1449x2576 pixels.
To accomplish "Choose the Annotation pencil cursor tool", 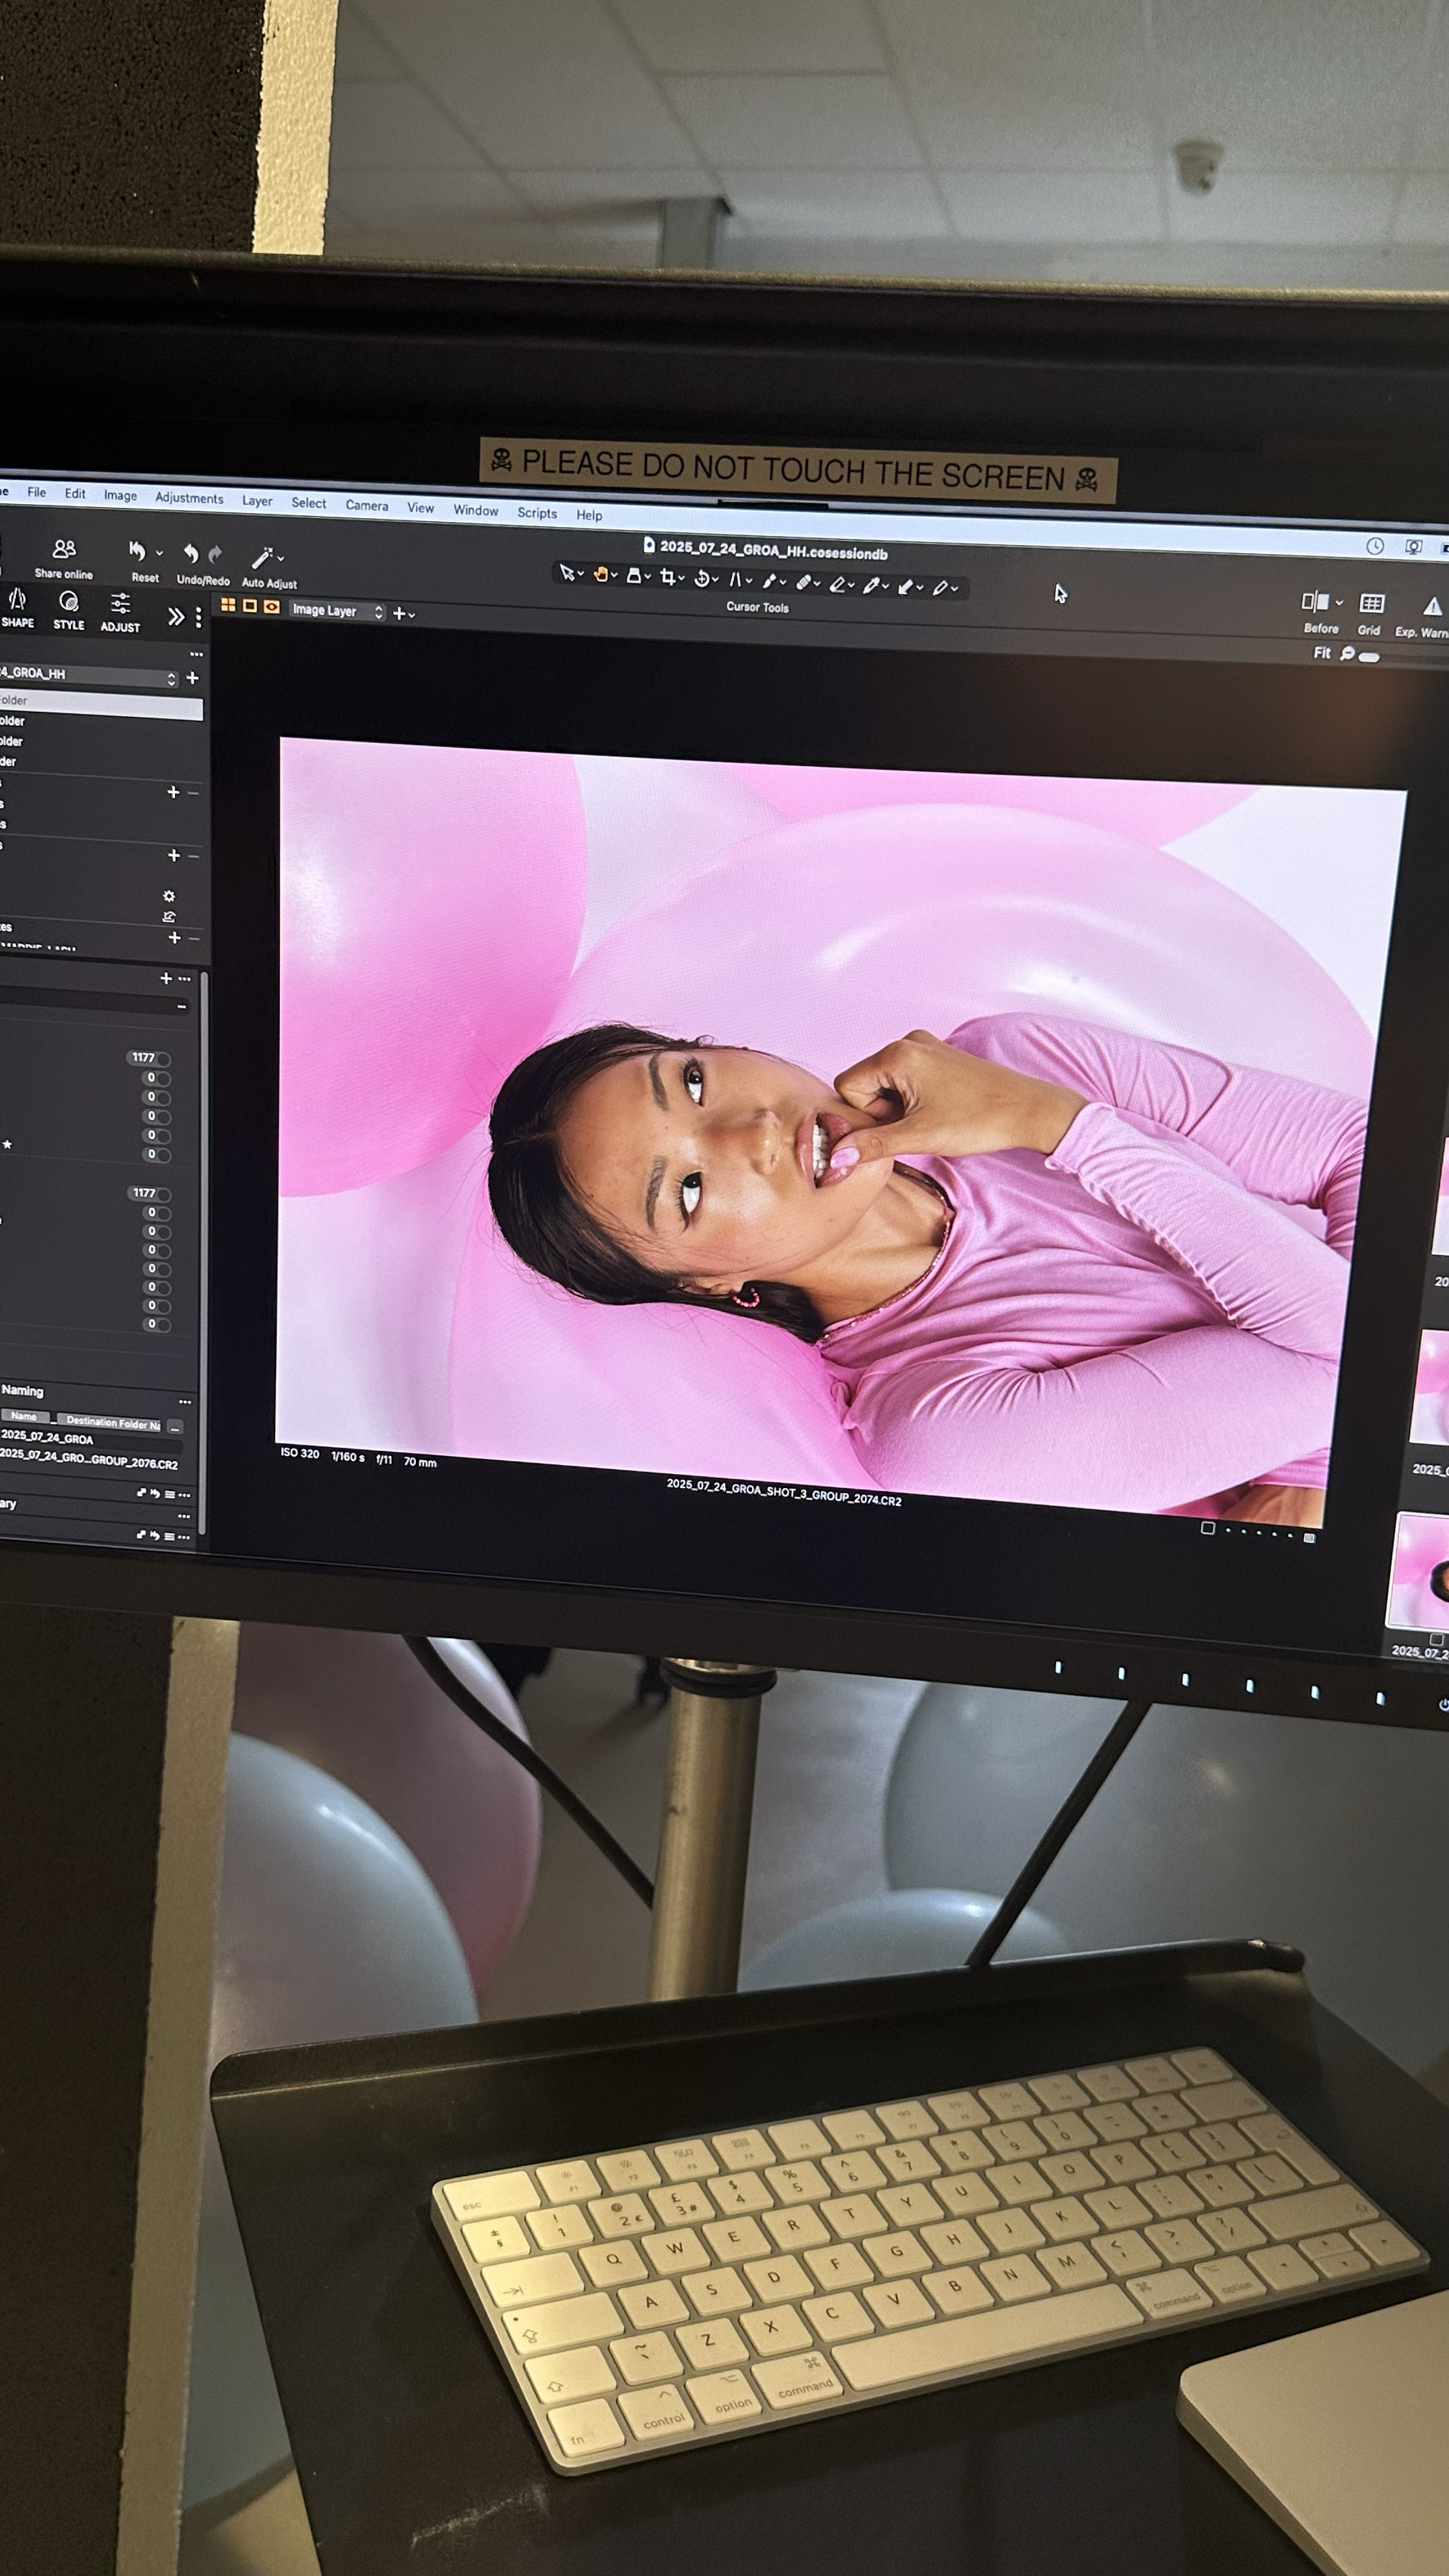I will click(940, 587).
